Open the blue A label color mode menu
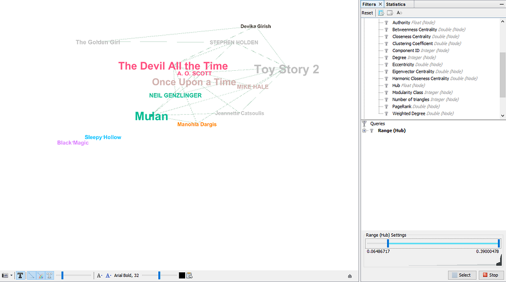506x282 pixels. (x=108, y=275)
